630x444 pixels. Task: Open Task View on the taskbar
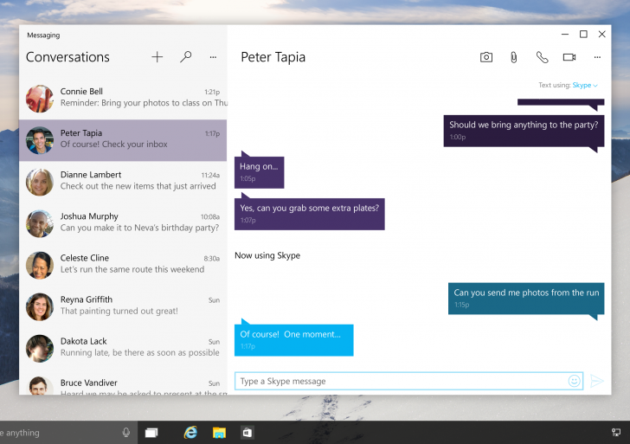pyautogui.click(x=151, y=432)
